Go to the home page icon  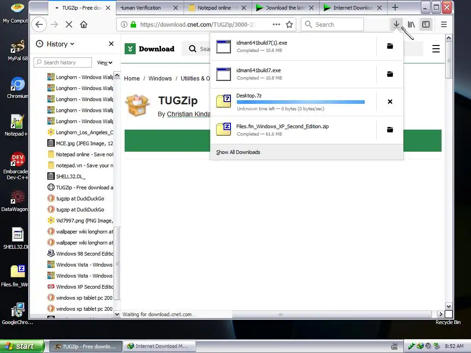point(84,24)
